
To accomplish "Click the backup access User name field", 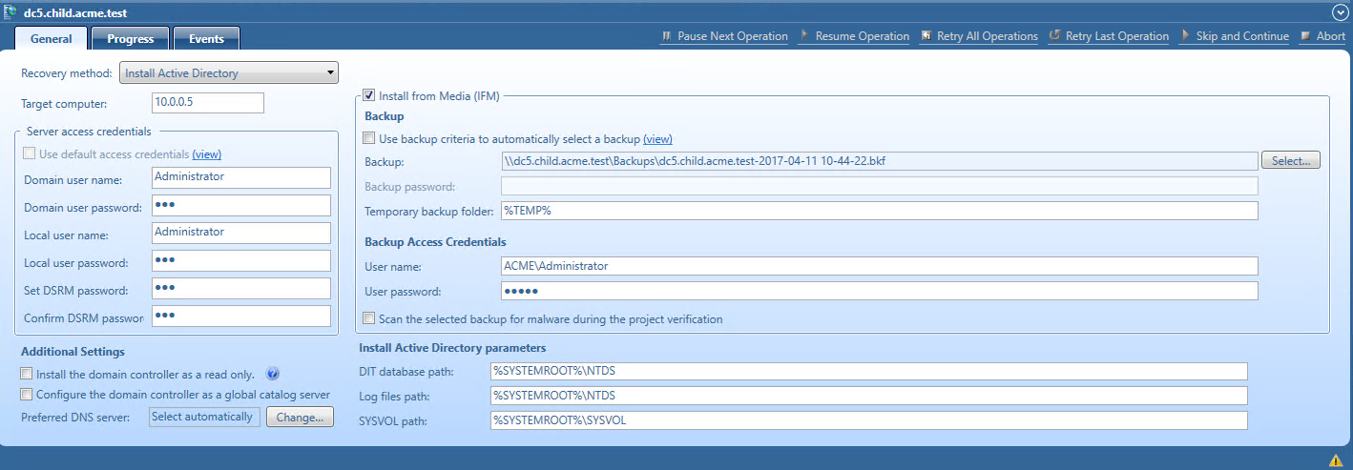I will (x=879, y=266).
